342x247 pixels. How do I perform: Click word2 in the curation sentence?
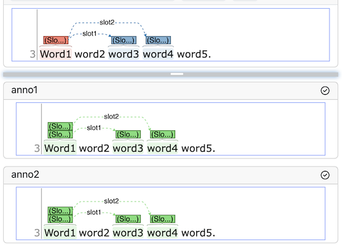(89, 54)
